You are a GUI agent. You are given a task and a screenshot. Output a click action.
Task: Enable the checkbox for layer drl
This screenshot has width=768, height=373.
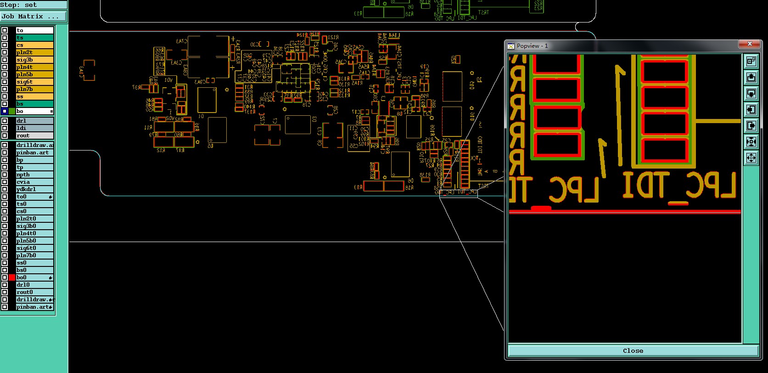(5, 121)
